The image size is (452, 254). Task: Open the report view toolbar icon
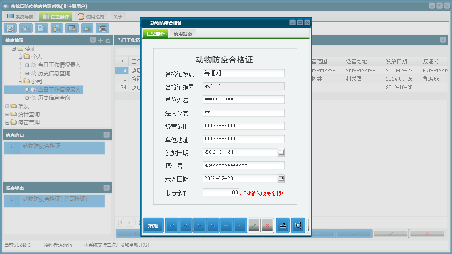tap(24, 28)
